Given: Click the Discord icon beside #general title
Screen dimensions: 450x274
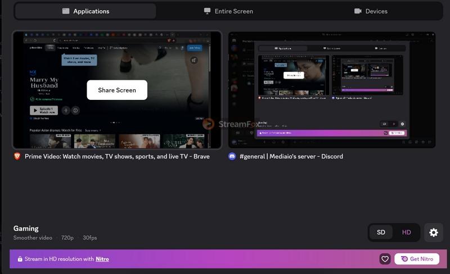Looking at the screenshot, I should [x=232, y=156].
